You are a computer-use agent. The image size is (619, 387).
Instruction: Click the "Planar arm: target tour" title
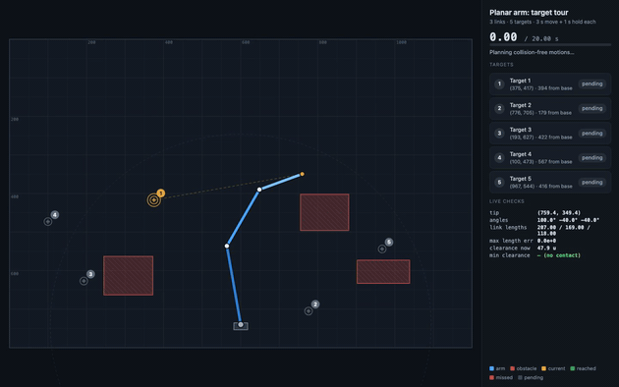529,13
